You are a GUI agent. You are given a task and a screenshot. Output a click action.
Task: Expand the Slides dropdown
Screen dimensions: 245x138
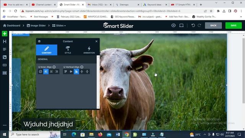click(x=59, y=26)
